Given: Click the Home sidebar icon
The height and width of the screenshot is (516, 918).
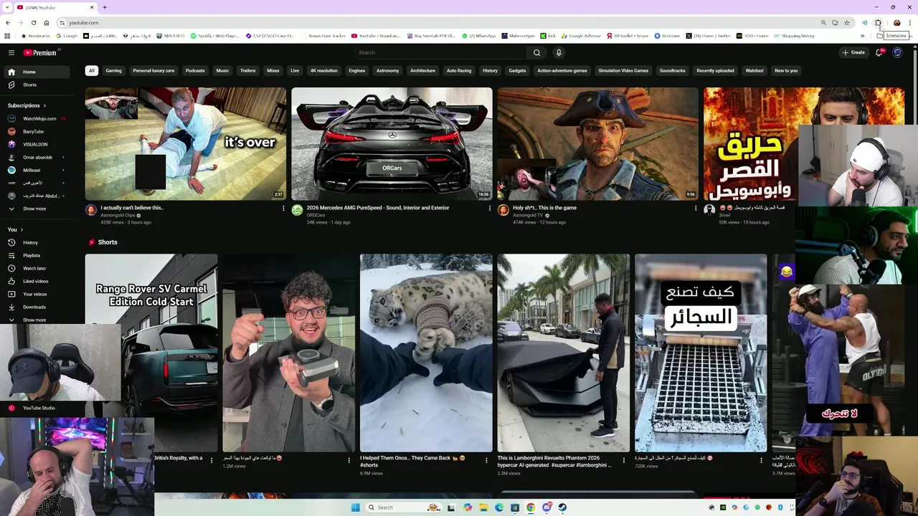Looking at the screenshot, I should click(x=11, y=72).
